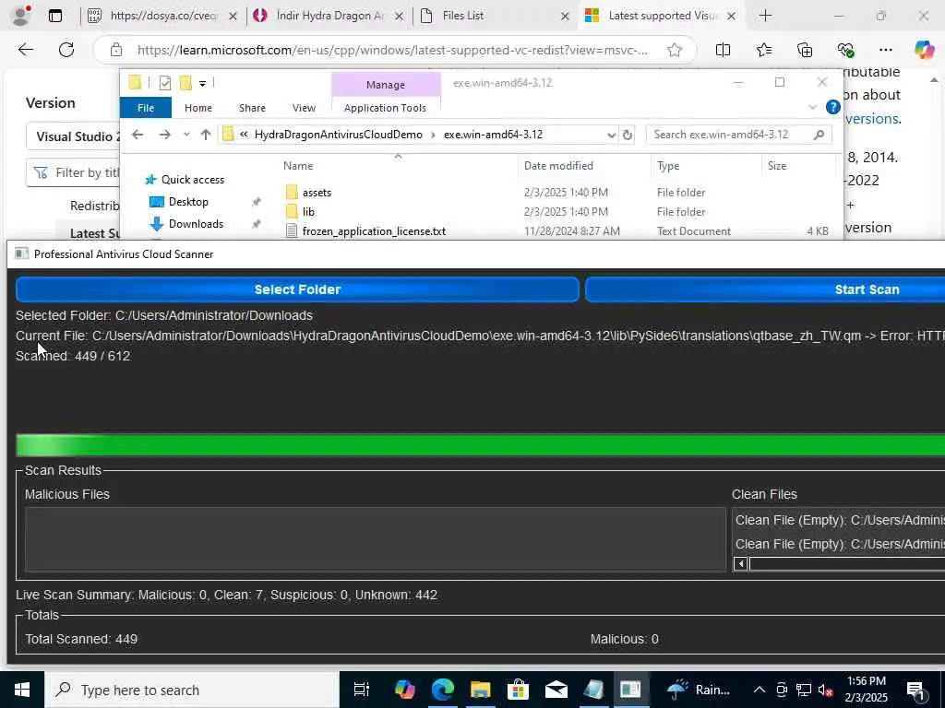View site information lock icon
Image resolution: width=945 pixels, height=708 pixels.
(x=116, y=50)
